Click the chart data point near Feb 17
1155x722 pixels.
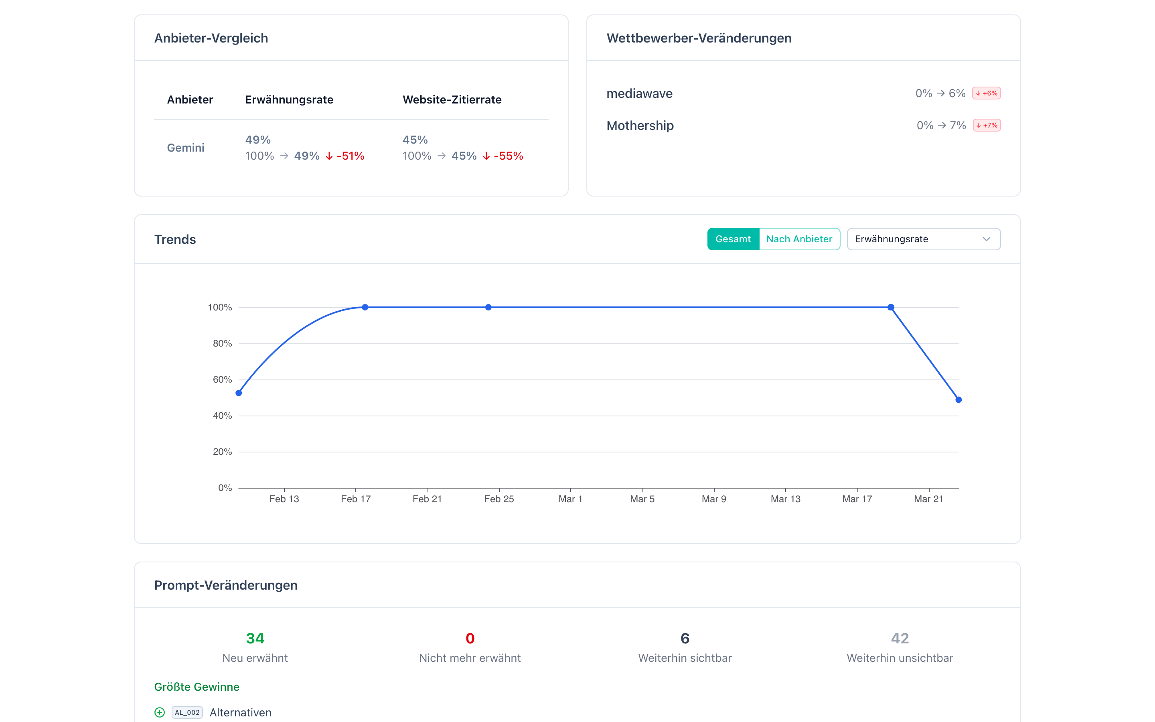click(x=365, y=307)
